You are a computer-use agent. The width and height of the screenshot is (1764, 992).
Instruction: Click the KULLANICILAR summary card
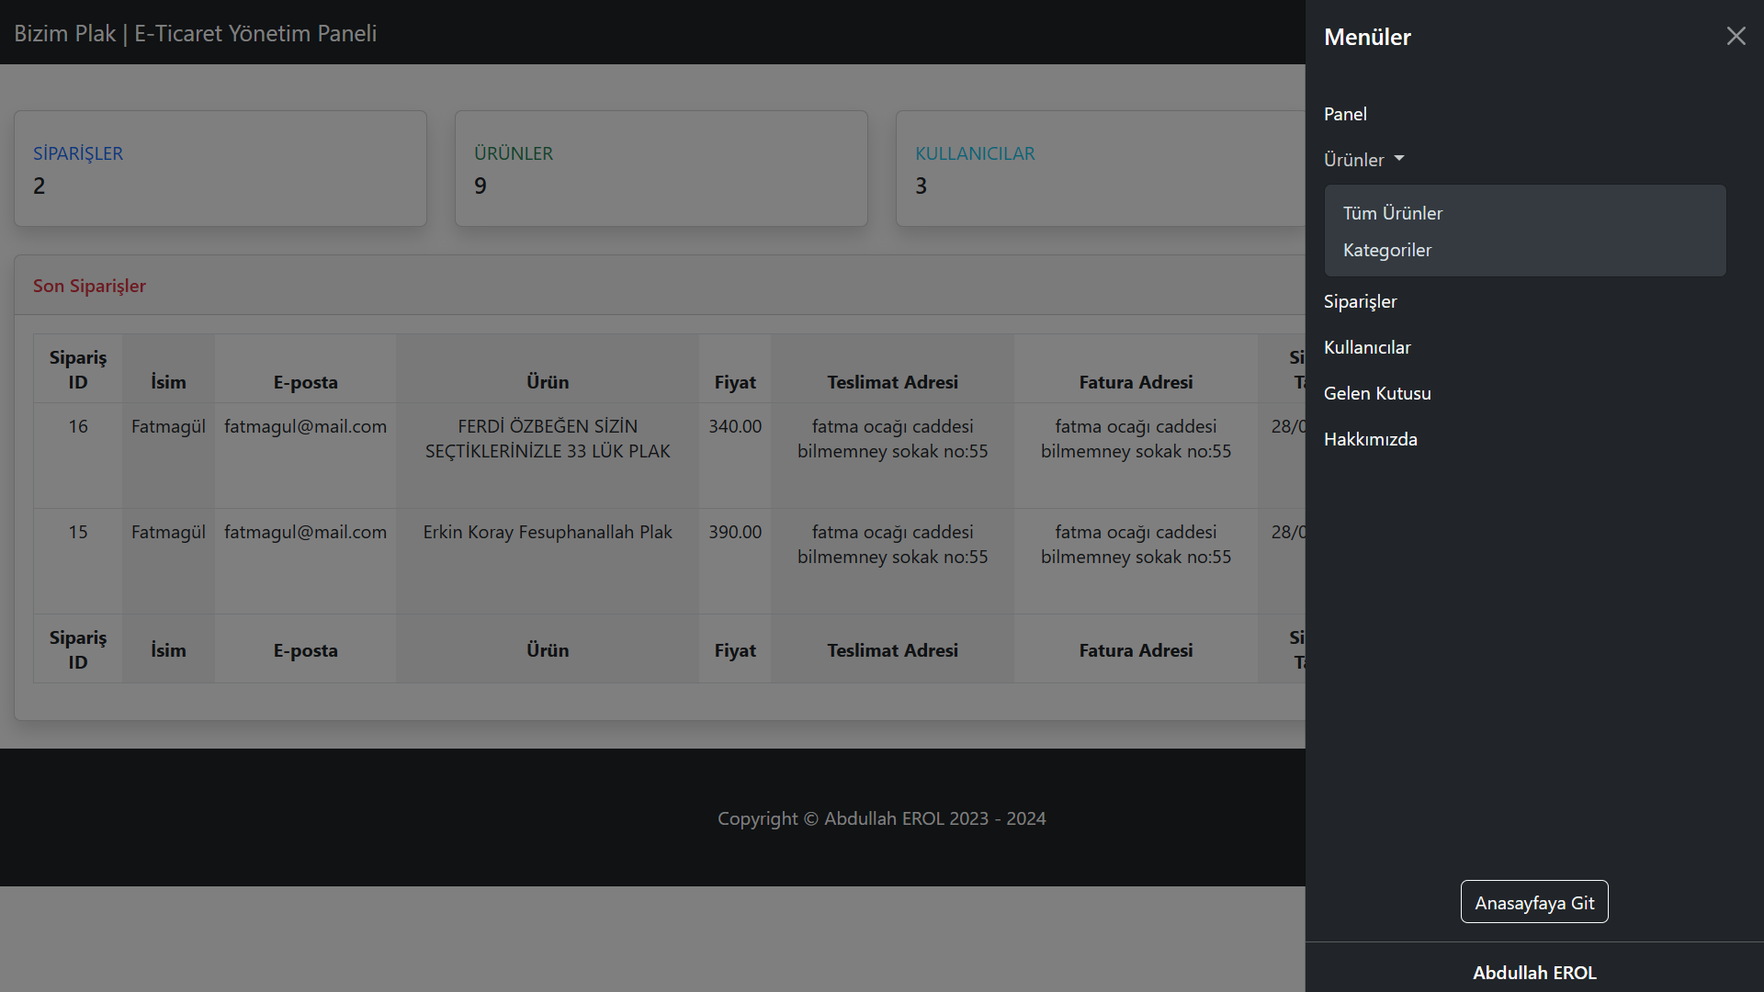coord(1100,169)
